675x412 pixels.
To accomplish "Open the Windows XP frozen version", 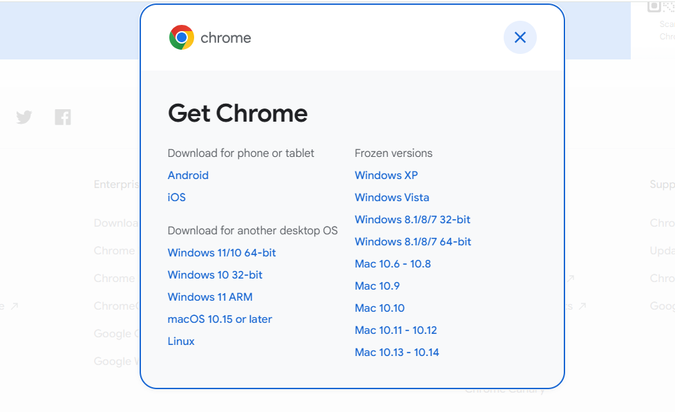I will [386, 176].
